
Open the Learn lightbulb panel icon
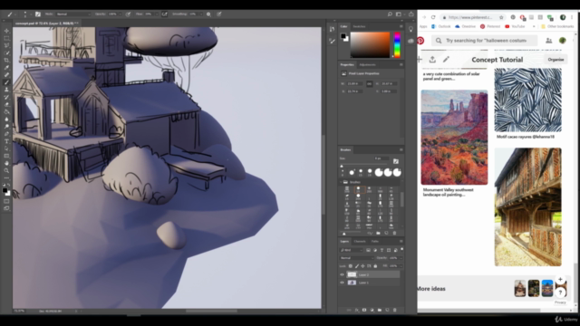click(411, 30)
